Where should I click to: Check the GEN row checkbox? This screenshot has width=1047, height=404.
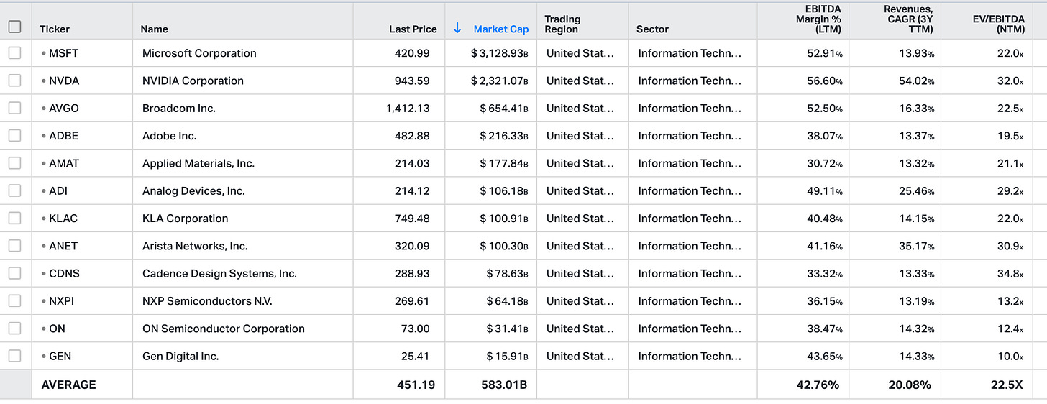tap(14, 356)
